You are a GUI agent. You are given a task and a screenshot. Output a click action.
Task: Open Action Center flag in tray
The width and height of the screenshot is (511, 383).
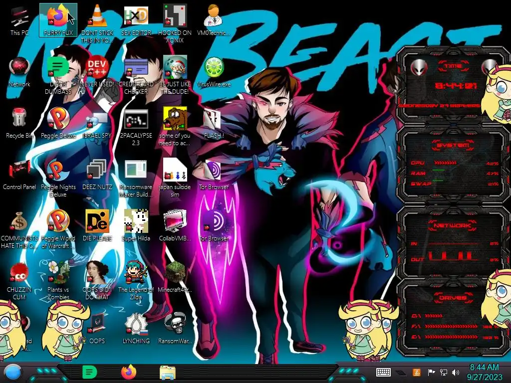coord(431,372)
